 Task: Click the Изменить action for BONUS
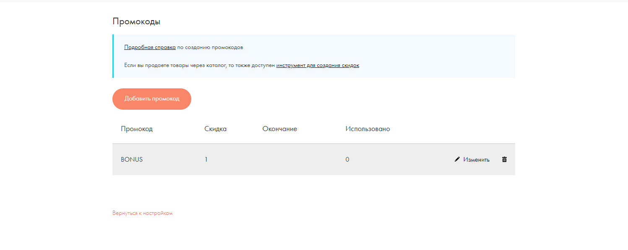[477, 159]
